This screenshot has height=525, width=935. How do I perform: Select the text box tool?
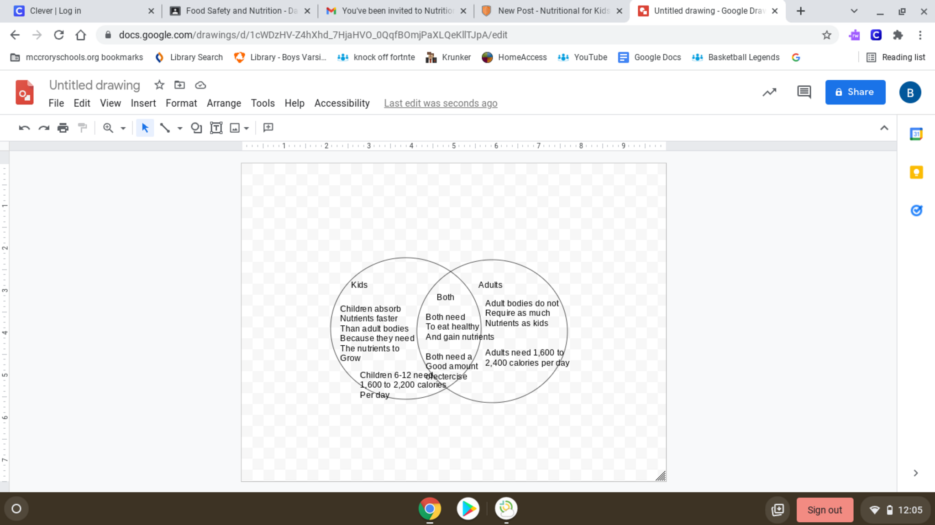(216, 128)
